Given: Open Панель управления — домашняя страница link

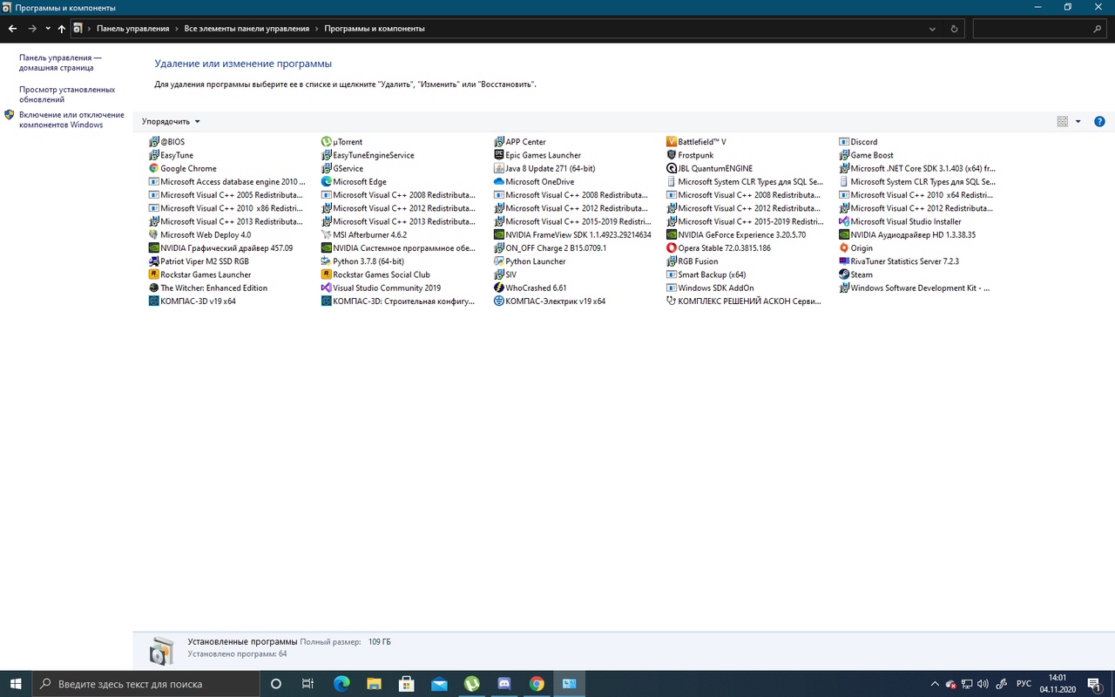Looking at the screenshot, I should click(x=60, y=62).
